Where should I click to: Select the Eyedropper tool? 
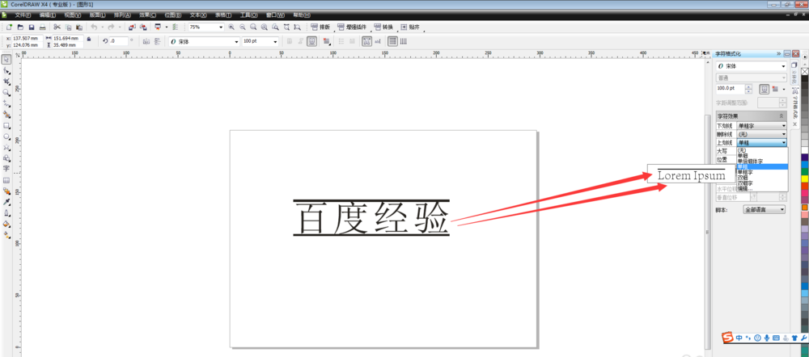click(6, 202)
